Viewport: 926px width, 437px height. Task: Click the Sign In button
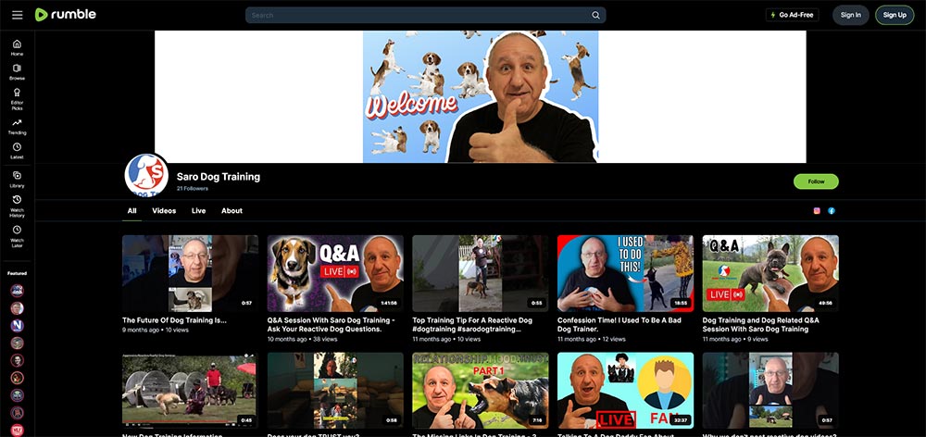tap(850, 15)
